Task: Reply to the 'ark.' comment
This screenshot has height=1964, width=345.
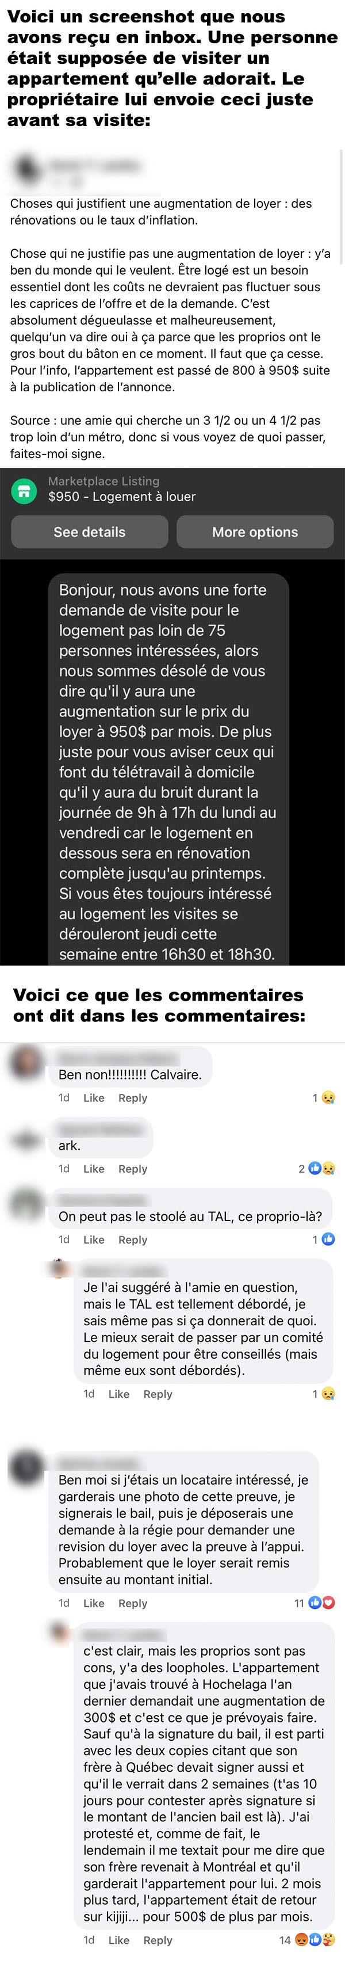Action: 132,1169
